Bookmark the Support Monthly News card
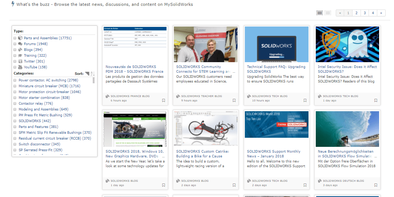Image resolution: width=394 pixels, height=197 pixels. click(305, 185)
